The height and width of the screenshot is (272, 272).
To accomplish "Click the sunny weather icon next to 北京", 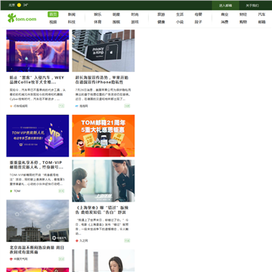I will tap(19, 5).
